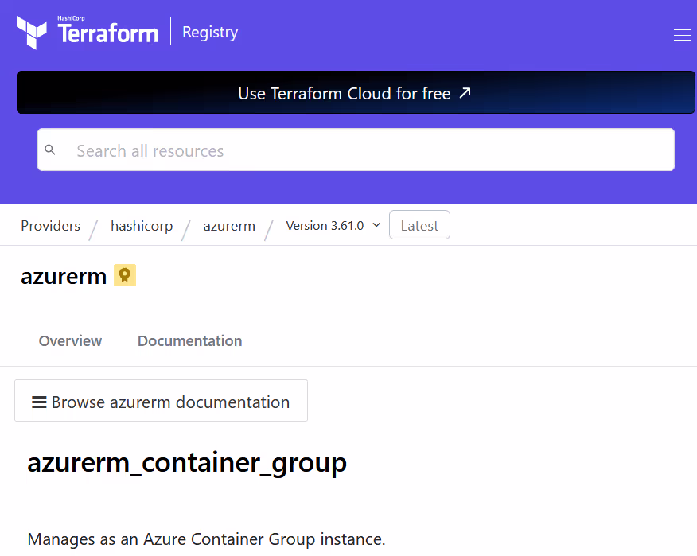Open Browse azurerm documentation button

coord(161,400)
